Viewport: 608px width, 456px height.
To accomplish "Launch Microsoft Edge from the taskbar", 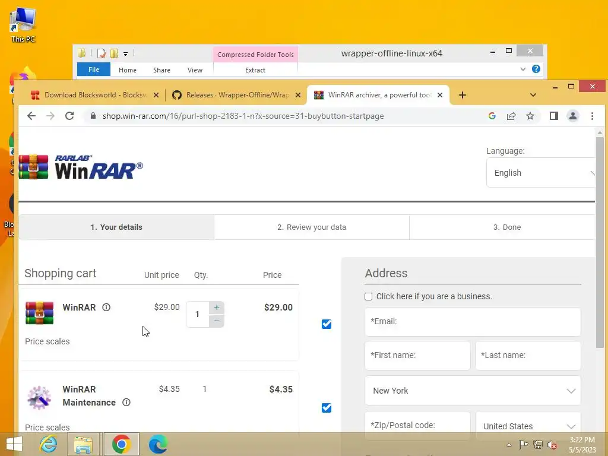I will coord(158,444).
